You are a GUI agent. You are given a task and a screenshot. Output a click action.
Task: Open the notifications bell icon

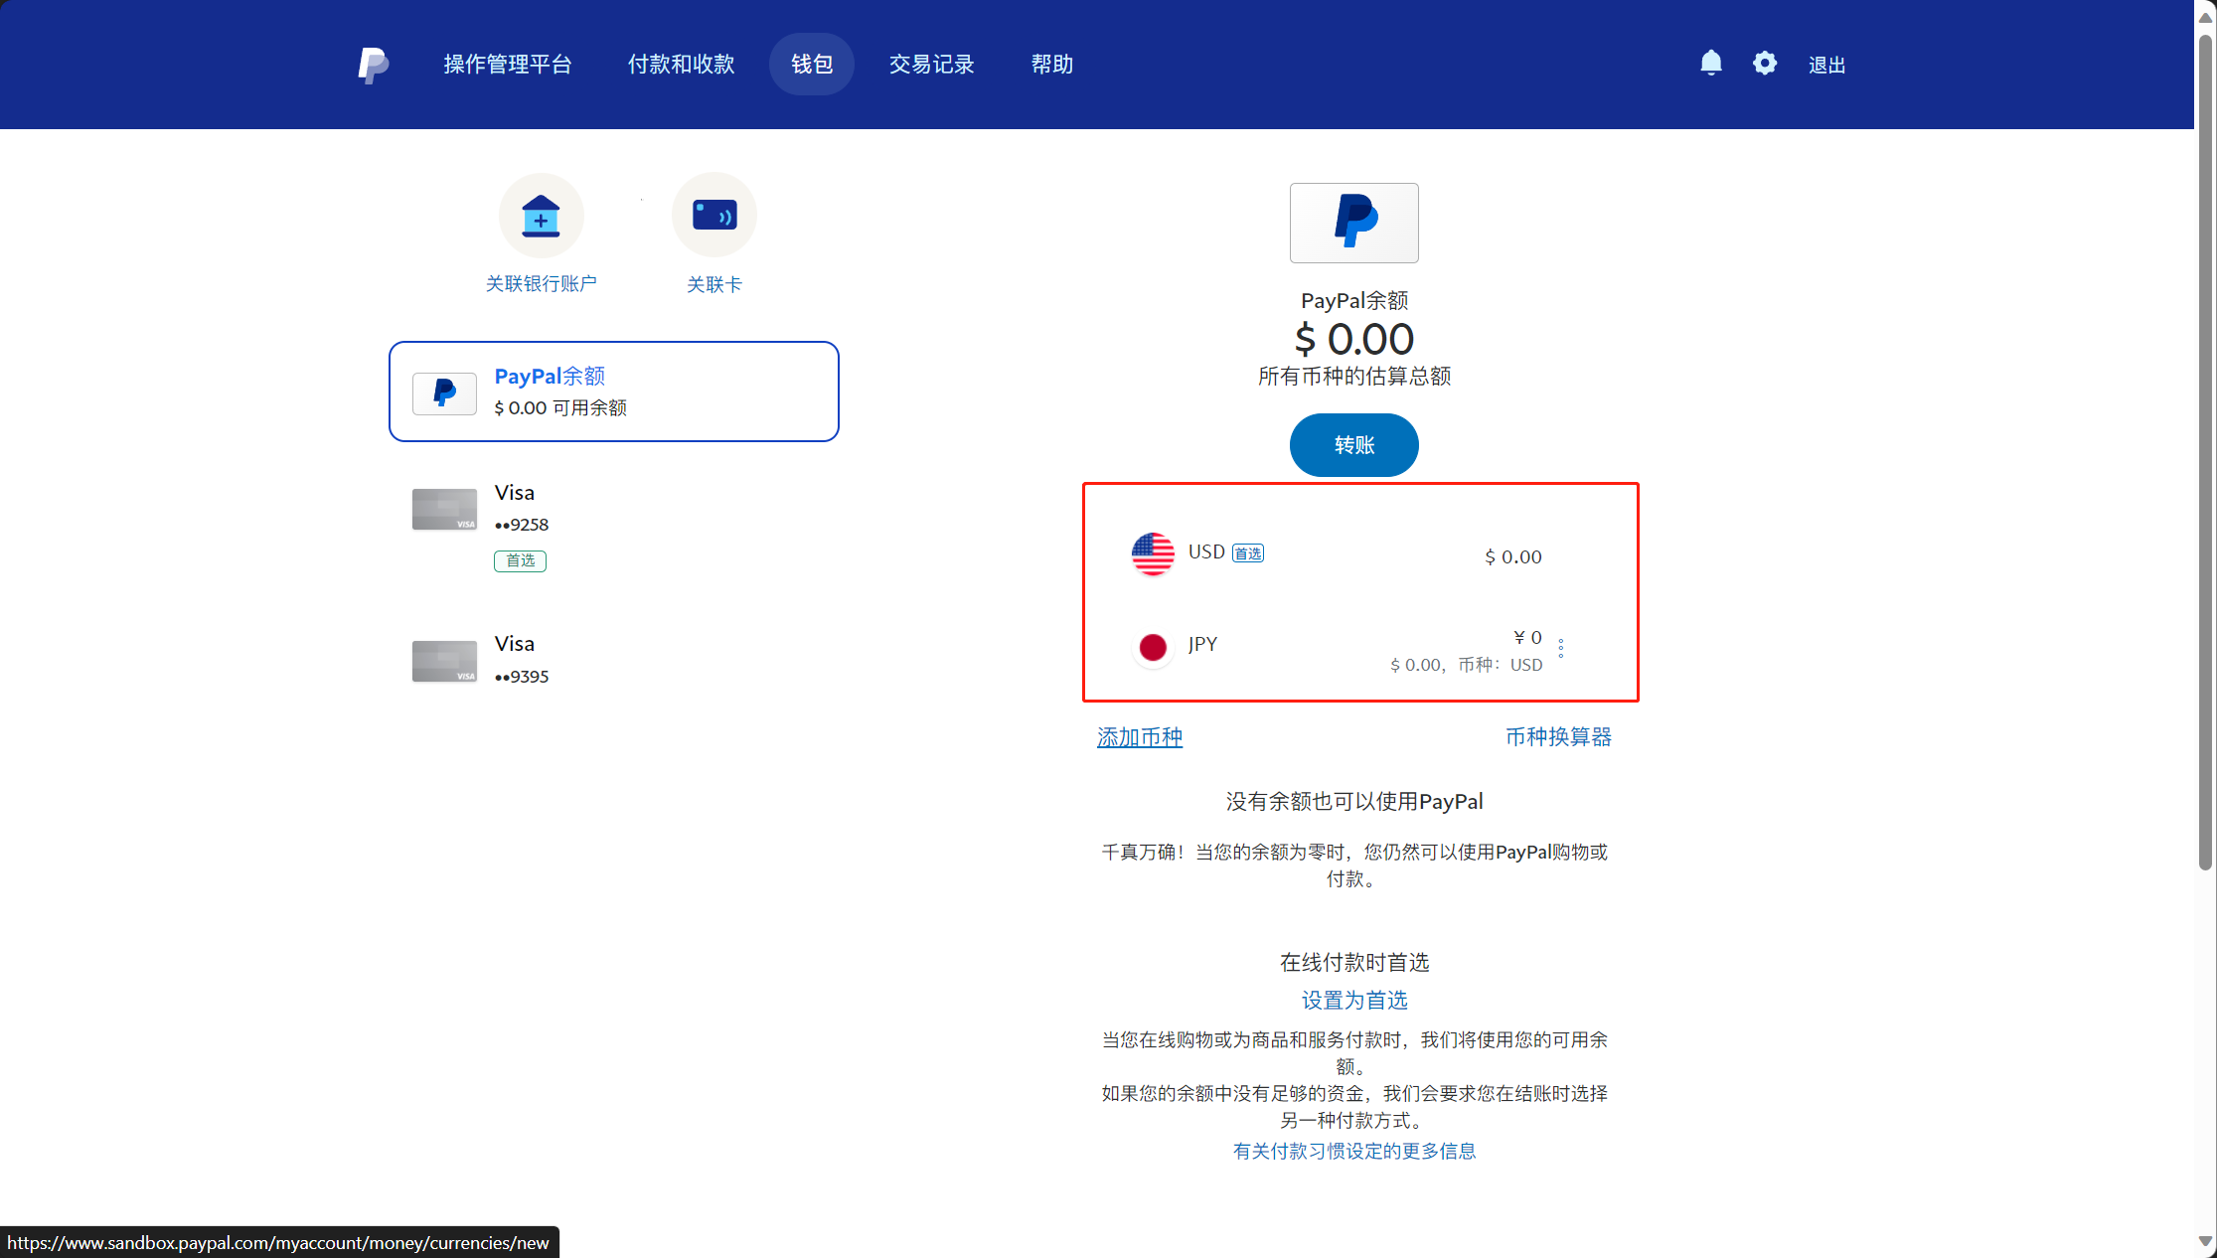1711,63
